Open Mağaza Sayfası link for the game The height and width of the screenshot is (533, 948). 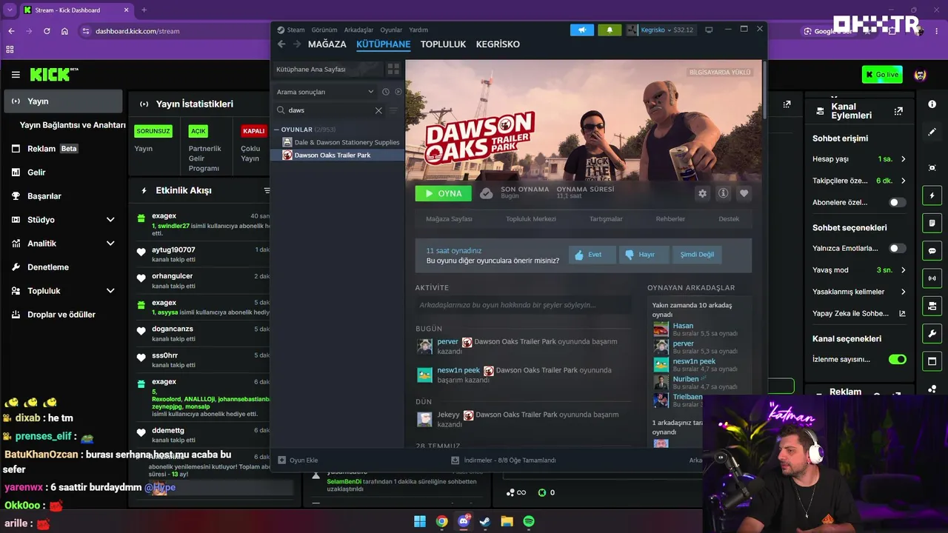coord(449,219)
